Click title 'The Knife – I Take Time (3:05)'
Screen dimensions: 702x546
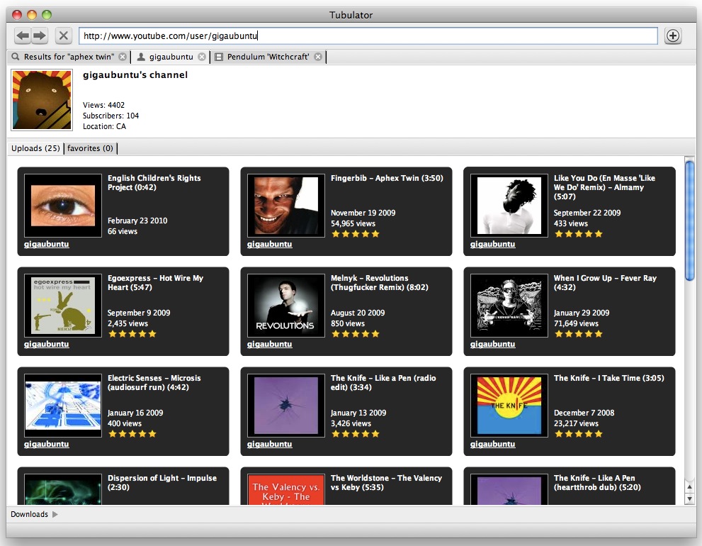[609, 378]
